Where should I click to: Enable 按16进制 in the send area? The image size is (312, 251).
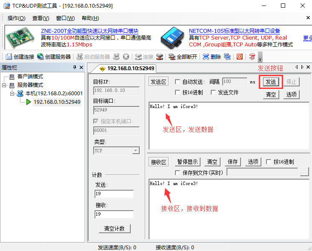[x=178, y=92]
